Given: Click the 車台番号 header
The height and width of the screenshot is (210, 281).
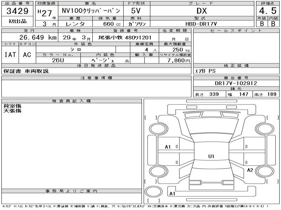Looking at the screenshot, I should click(236, 78).
